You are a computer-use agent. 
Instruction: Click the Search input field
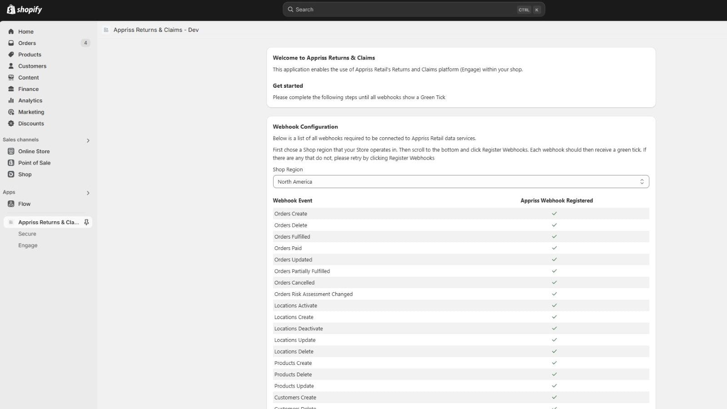point(413,10)
